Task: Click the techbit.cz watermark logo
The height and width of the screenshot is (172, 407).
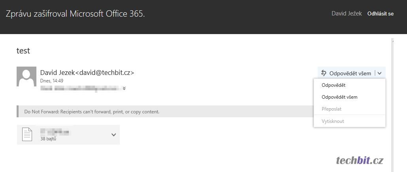Action: point(359,160)
